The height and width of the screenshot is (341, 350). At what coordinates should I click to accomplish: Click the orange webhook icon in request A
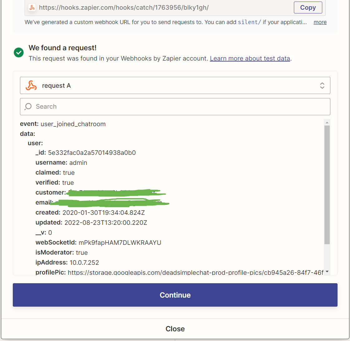point(31,86)
